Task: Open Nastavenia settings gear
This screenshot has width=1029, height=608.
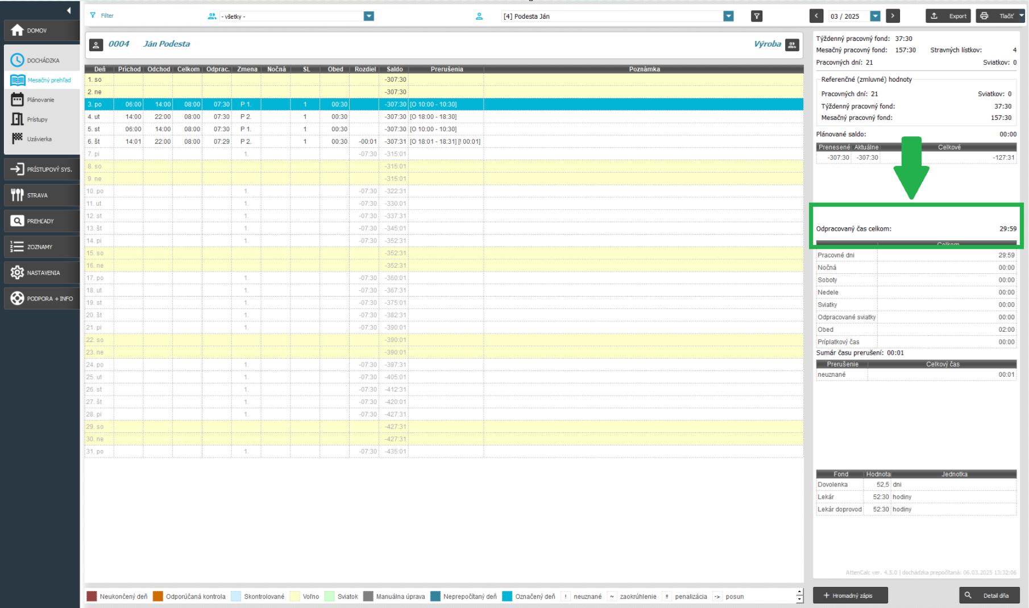Action: tap(41, 273)
